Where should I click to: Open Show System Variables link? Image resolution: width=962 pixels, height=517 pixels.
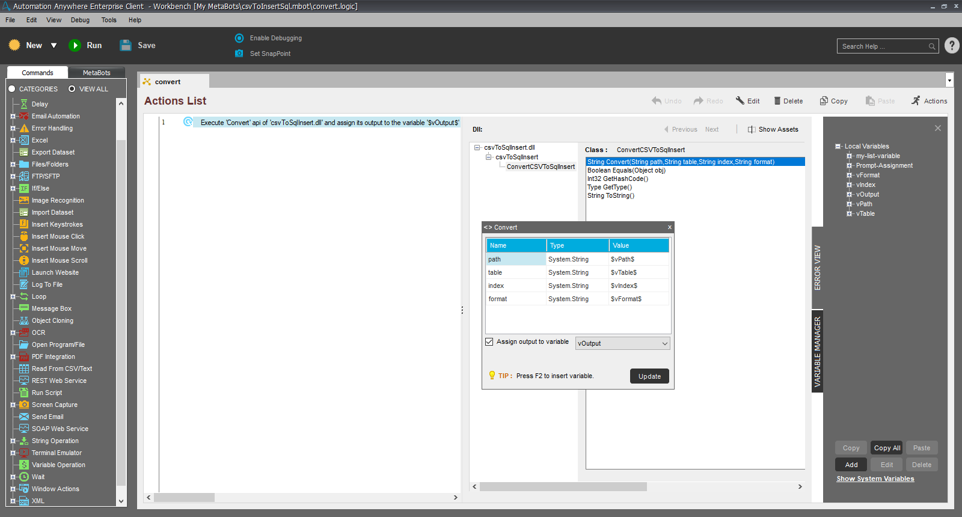coord(875,479)
